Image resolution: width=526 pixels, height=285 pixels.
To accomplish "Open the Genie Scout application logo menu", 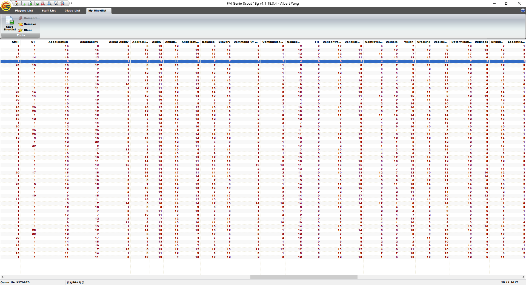I will pos(6,5).
